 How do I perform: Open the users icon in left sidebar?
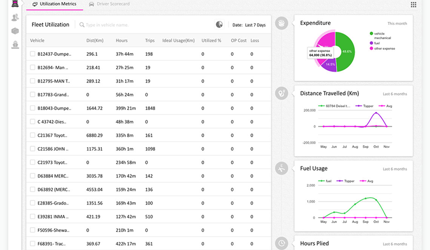click(15, 18)
